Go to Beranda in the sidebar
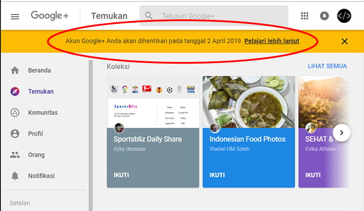364x211 pixels. click(39, 71)
